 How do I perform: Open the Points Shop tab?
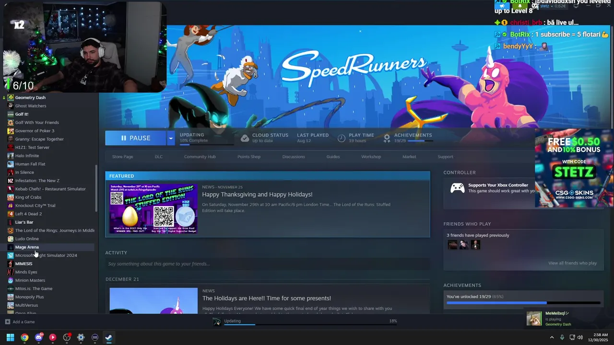tap(249, 157)
